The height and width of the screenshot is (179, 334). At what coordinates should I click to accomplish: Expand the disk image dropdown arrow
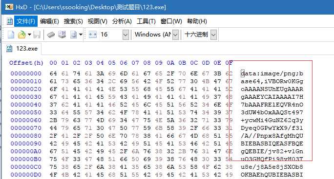81,35
